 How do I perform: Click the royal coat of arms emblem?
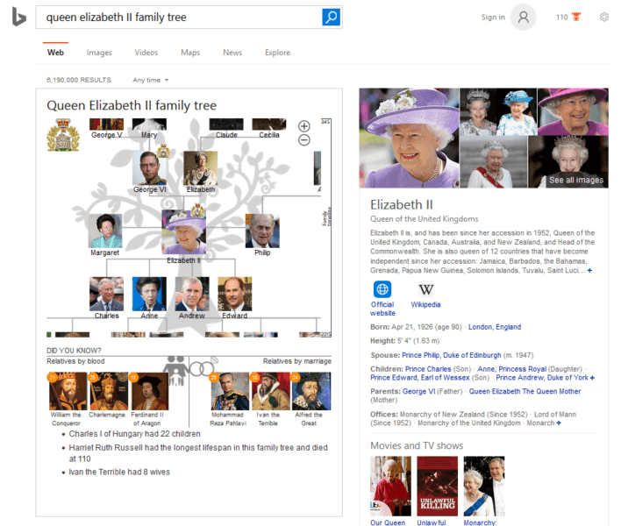point(63,135)
